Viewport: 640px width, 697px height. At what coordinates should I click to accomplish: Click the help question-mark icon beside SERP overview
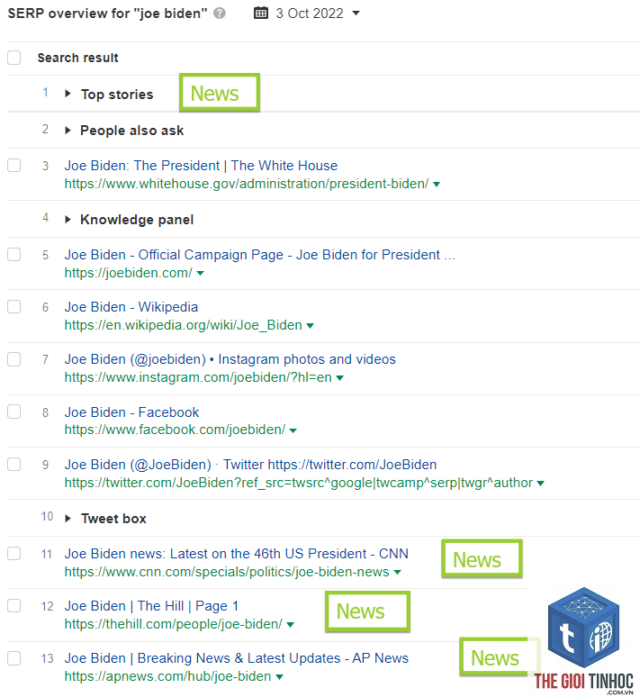[x=220, y=14]
